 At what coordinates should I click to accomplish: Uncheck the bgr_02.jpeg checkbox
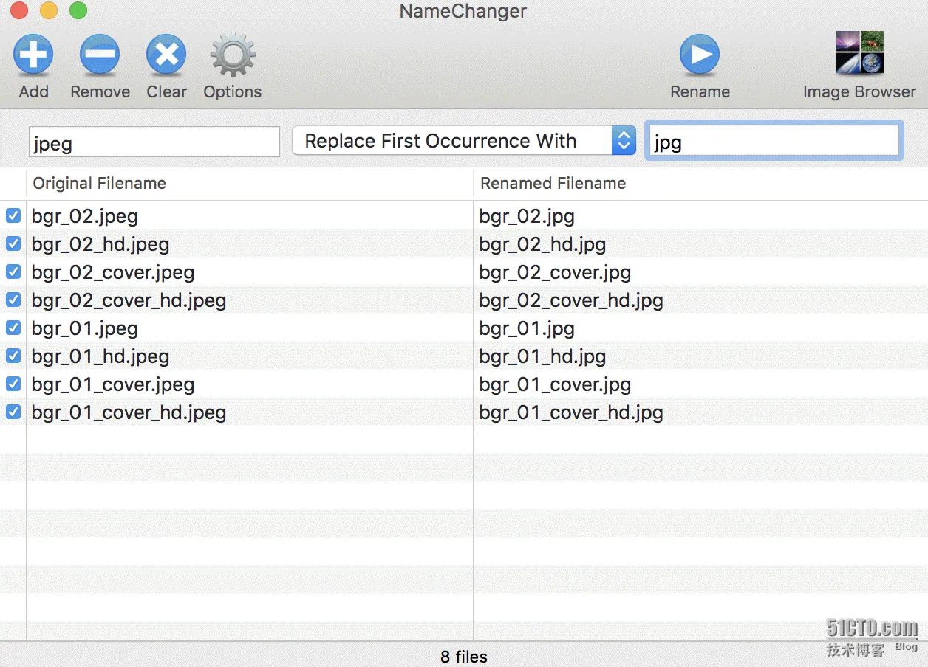click(x=13, y=215)
